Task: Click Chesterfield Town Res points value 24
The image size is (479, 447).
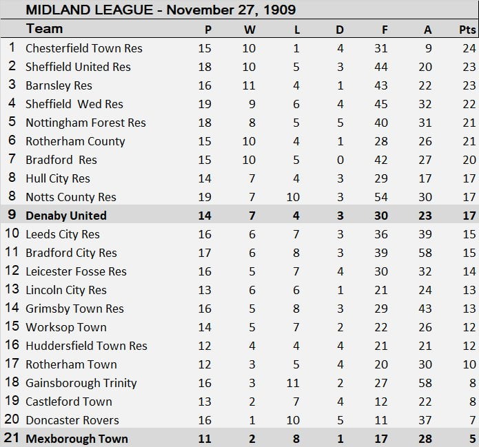Action: [469, 48]
